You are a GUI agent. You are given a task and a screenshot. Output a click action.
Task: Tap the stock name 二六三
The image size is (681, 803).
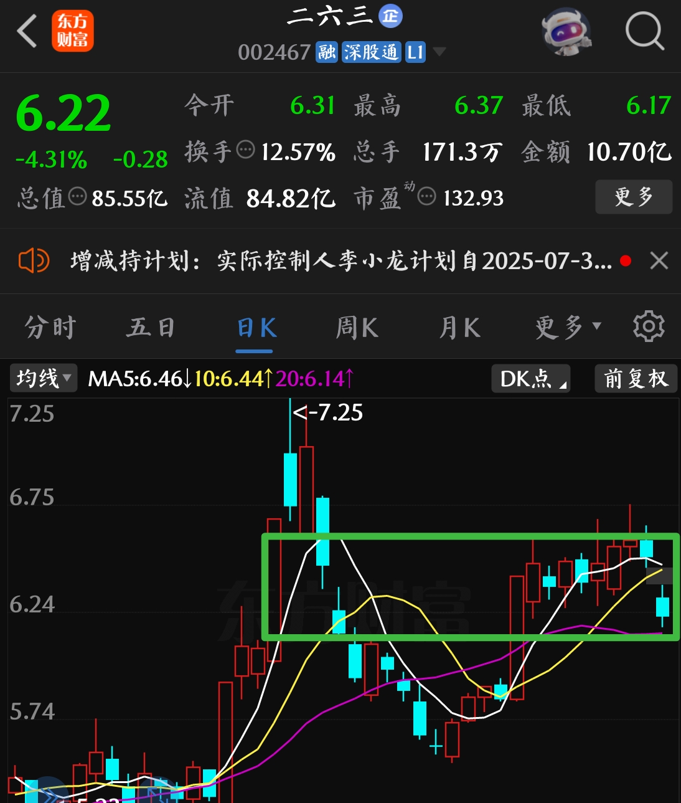tap(330, 17)
